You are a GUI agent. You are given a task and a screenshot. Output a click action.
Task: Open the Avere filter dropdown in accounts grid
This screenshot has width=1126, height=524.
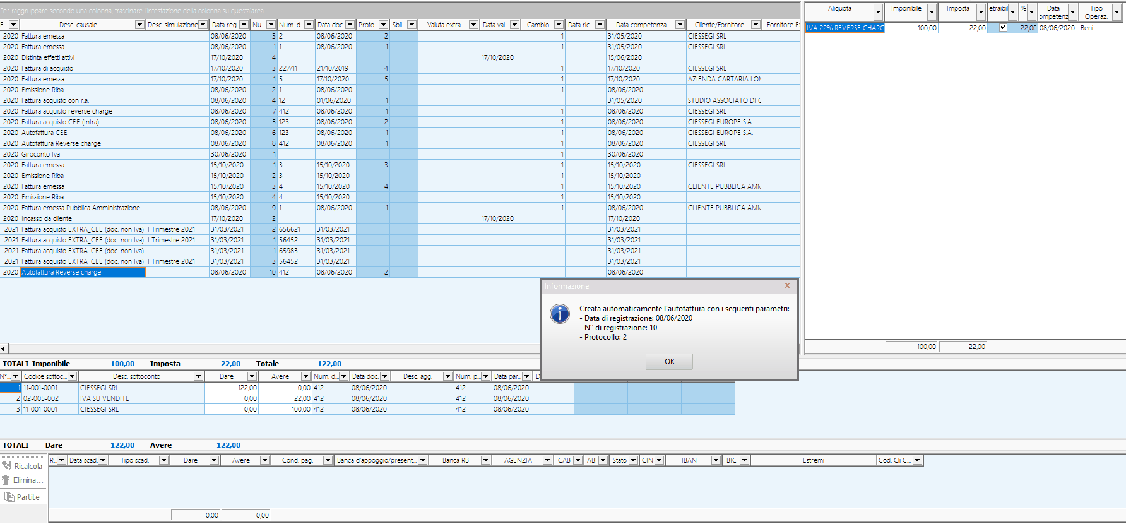(x=305, y=376)
